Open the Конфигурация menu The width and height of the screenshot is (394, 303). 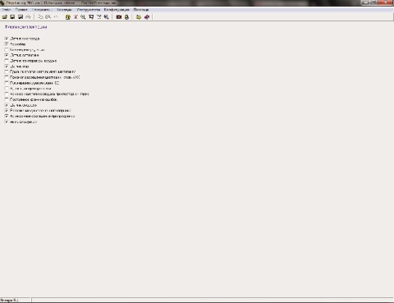coord(117,10)
